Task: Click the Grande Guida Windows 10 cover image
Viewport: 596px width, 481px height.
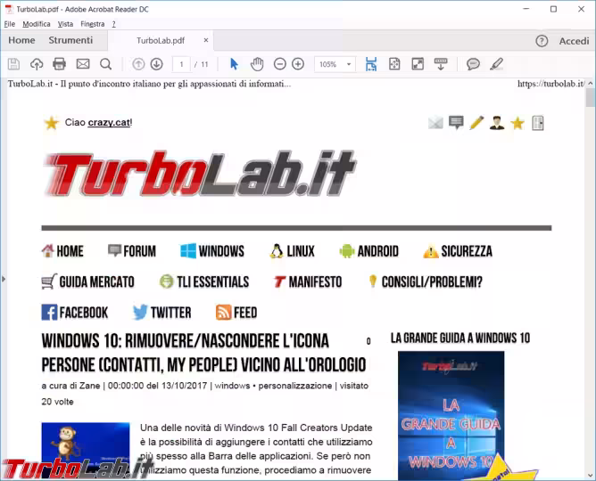Action: pyautogui.click(x=451, y=416)
